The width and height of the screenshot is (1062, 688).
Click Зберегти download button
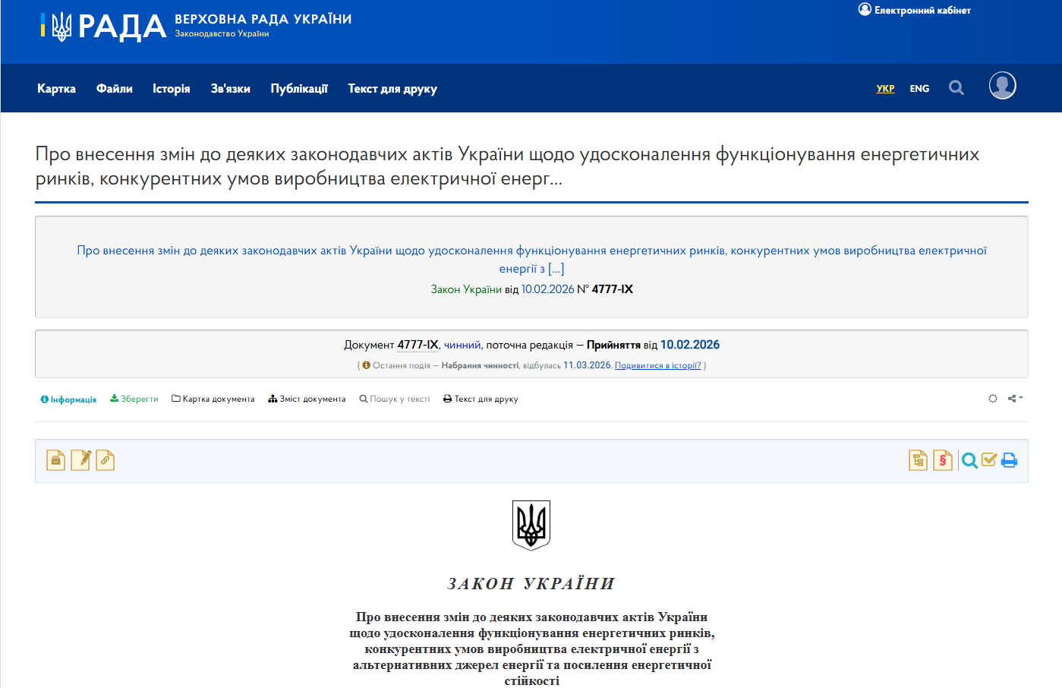pos(134,399)
